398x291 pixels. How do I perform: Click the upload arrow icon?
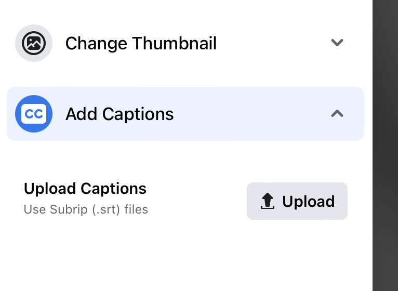click(267, 201)
